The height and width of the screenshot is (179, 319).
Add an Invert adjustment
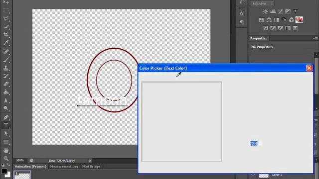pyautogui.click(x=266, y=28)
